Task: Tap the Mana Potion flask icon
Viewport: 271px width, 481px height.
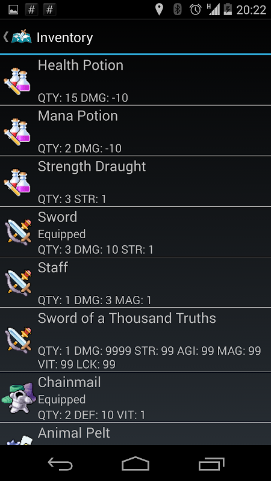Action: 17,132
